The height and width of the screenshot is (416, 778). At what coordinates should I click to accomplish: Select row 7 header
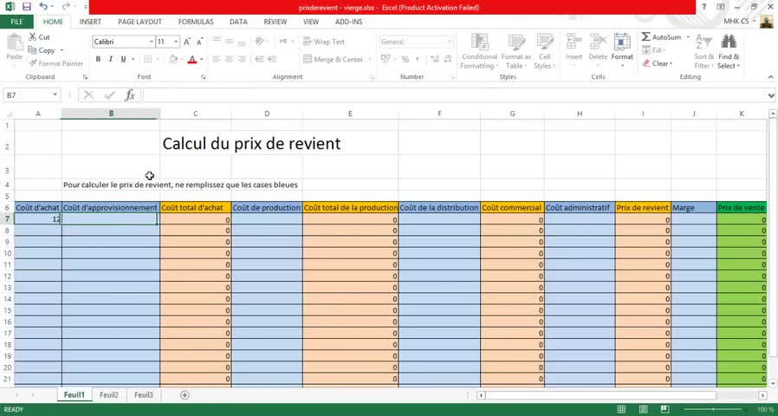8,219
